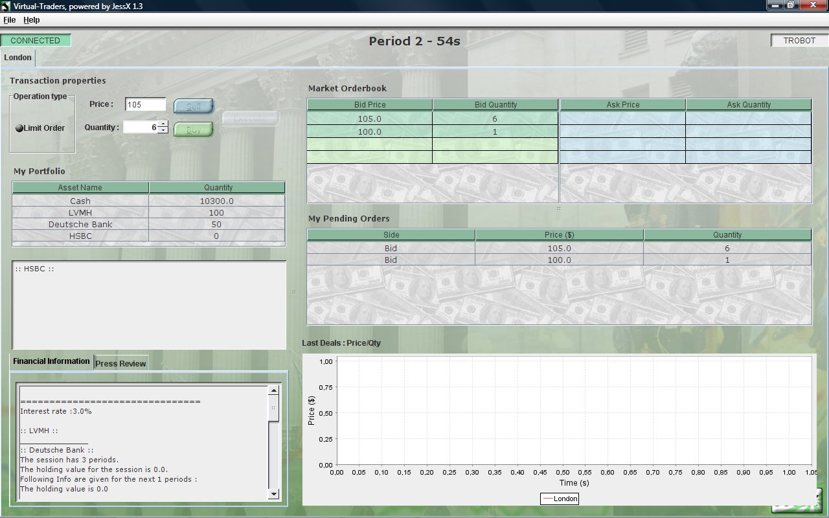The width and height of the screenshot is (829, 518).
Task: Click the scroll-up arrow in Financial Information panel
Action: pos(273,390)
